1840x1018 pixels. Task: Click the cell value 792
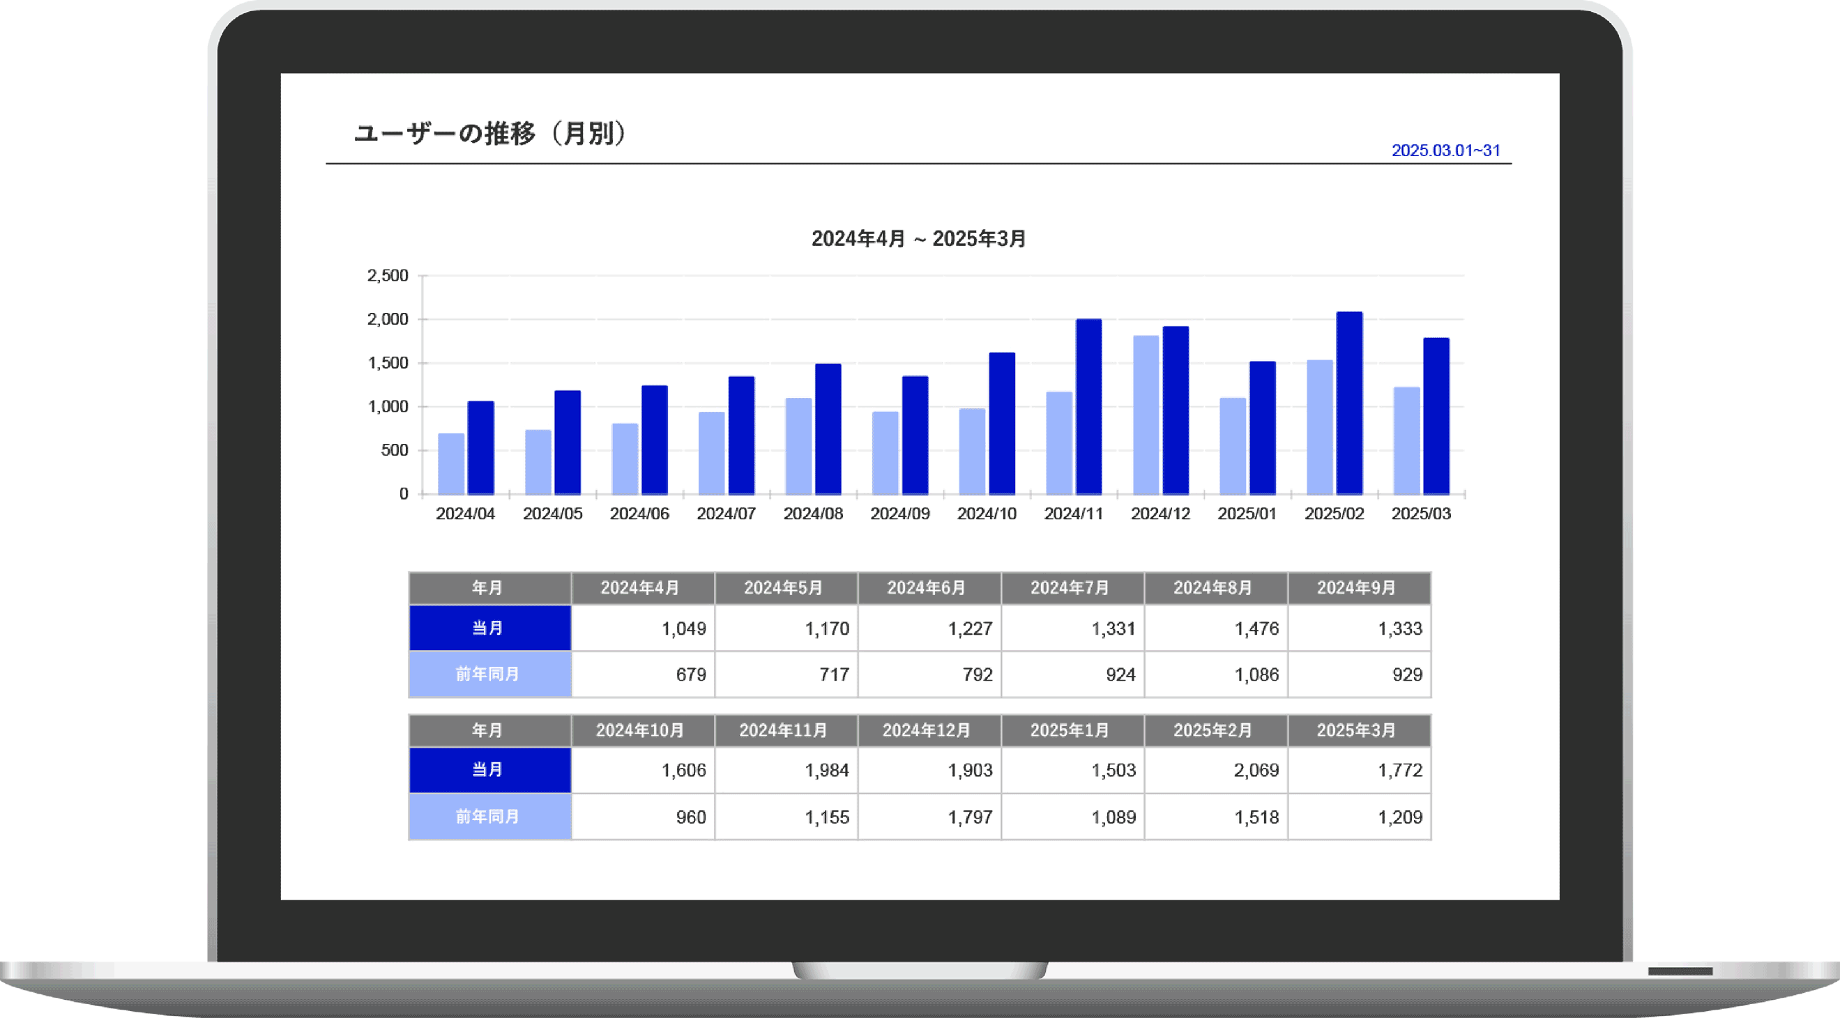pos(978,674)
